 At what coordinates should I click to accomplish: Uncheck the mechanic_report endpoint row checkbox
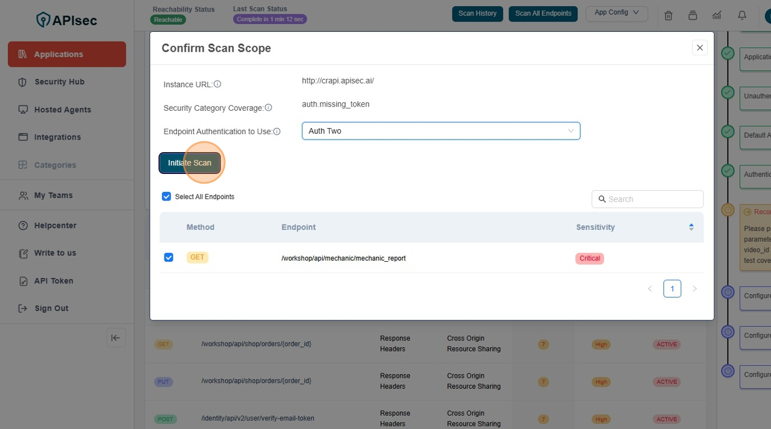(169, 258)
